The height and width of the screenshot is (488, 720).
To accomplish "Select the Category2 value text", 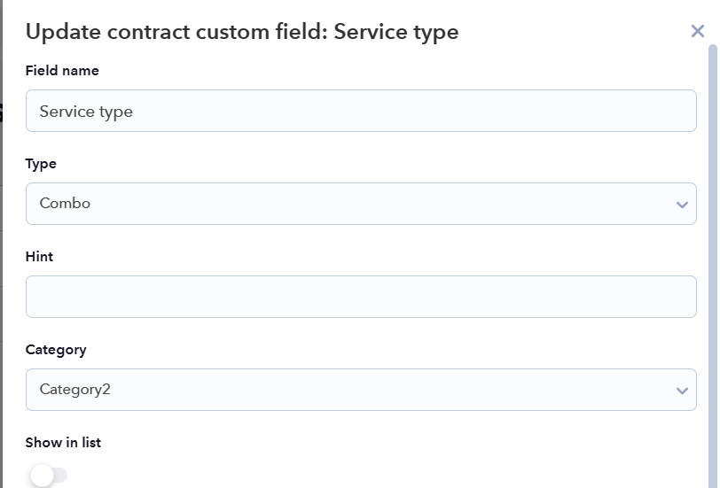I will [x=74, y=390].
